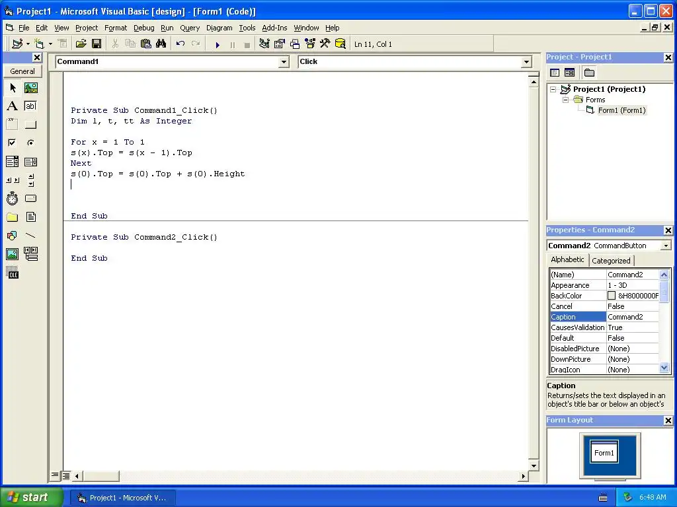
Task: Click View Object in the Project panel
Action: click(569, 73)
